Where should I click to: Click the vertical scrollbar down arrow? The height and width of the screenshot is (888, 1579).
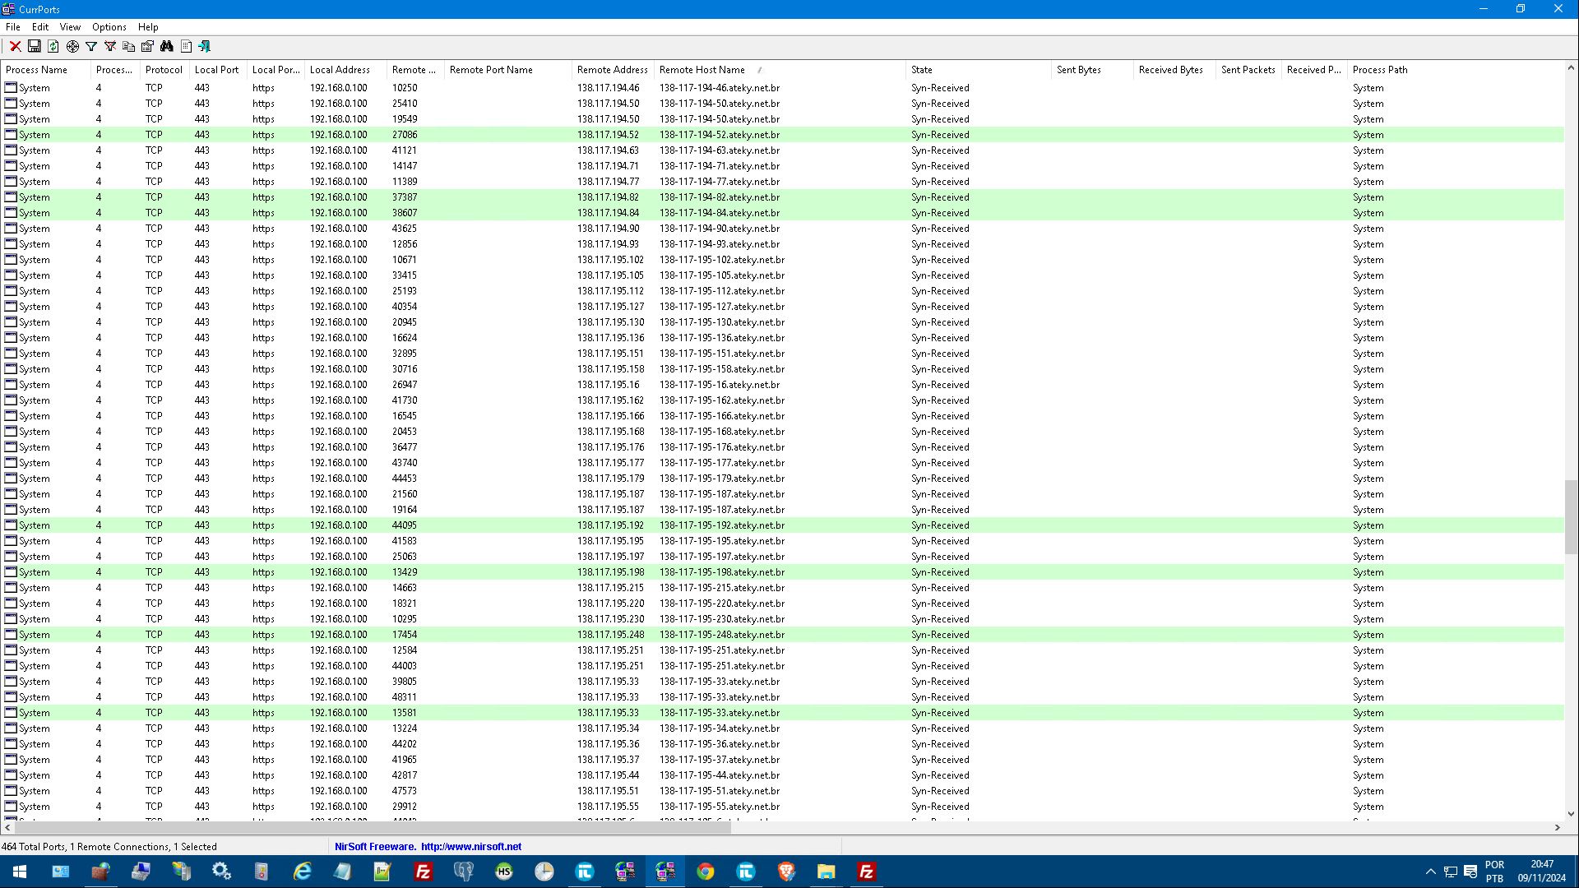click(x=1571, y=814)
